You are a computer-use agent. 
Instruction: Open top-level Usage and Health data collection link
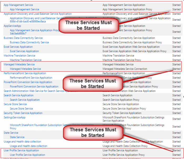(x=22, y=142)
